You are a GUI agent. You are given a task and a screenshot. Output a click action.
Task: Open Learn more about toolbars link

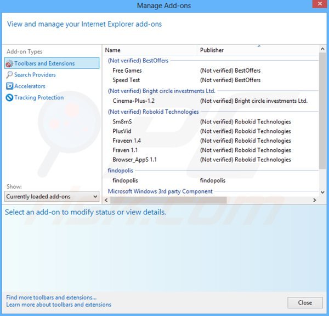tap(58, 305)
